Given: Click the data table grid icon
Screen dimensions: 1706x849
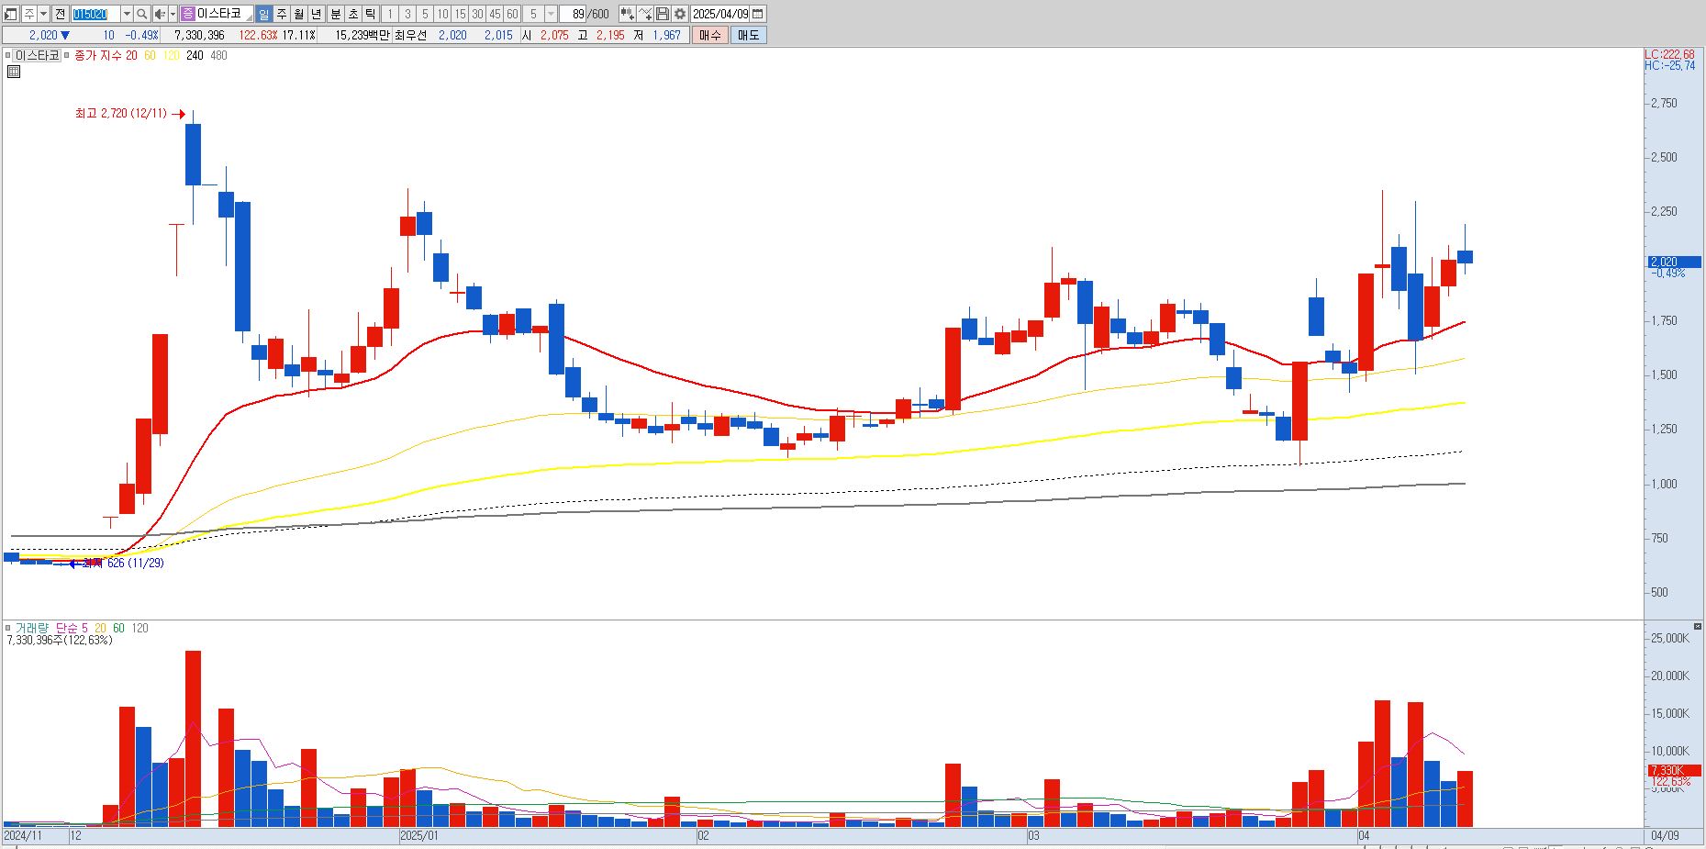Looking at the screenshot, I should pyautogui.click(x=13, y=72).
